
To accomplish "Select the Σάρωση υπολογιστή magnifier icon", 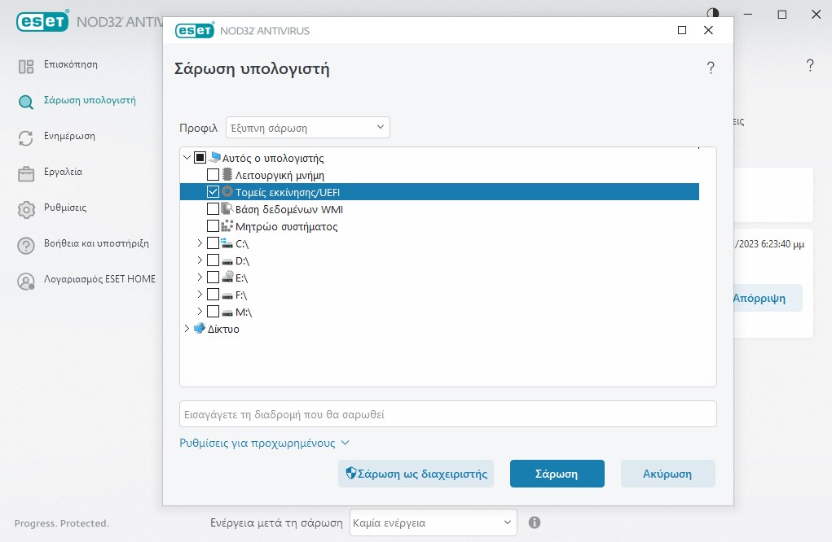I will 24,101.
